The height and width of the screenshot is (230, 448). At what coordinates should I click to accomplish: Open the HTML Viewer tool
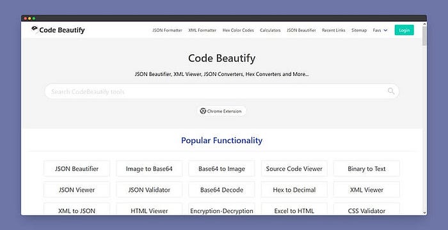tap(149, 209)
